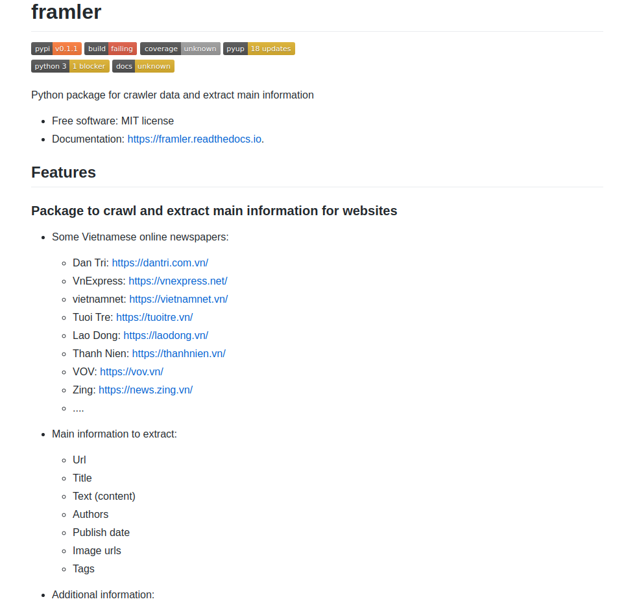Select the Features section heading
Viewport: 626px width, 608px height.
coord(64,172)
